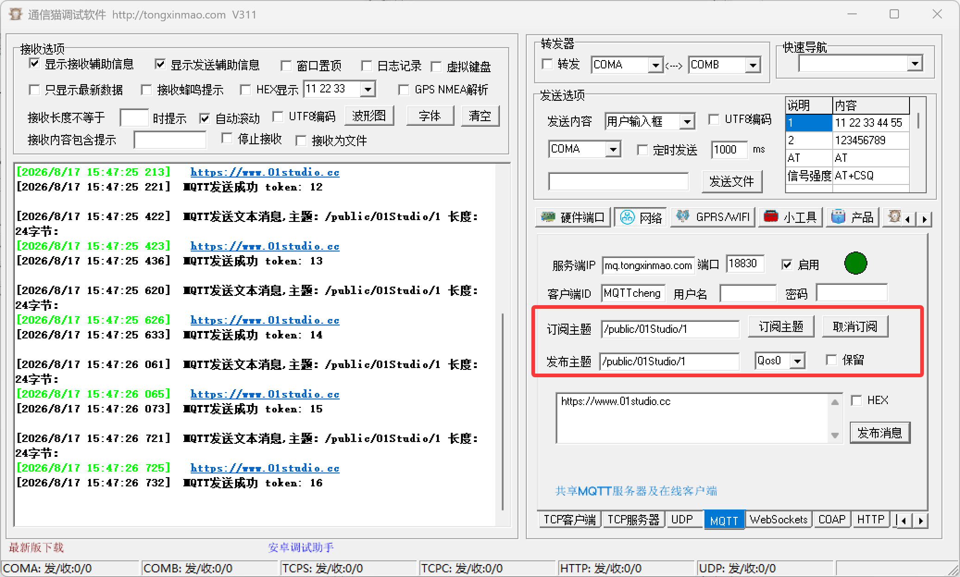Open the 产品 tab
The width and height of the screenshot is (960, 577).
click(853, 217)
